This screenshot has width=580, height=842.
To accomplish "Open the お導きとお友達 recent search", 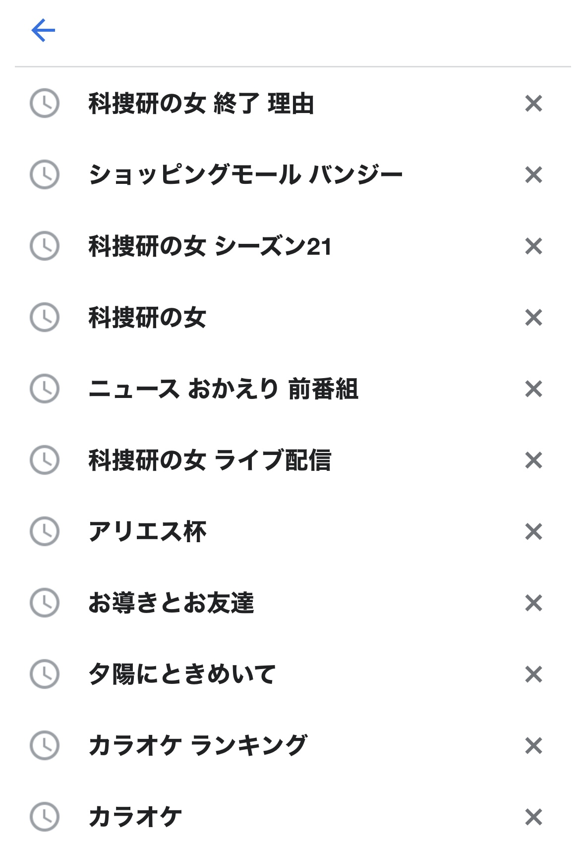I will tap(171, 603).
